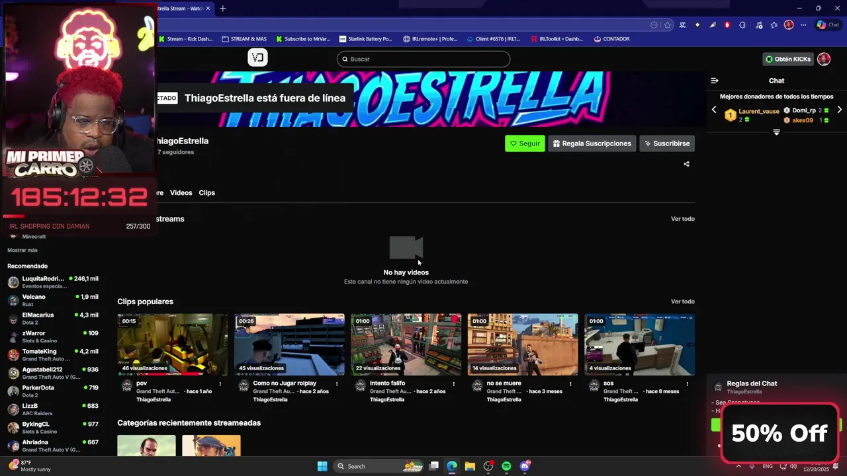This screenshot has width=847, height=476.
Task: Open the browser extensions puzzle icon
Action: tap(742, 25)
